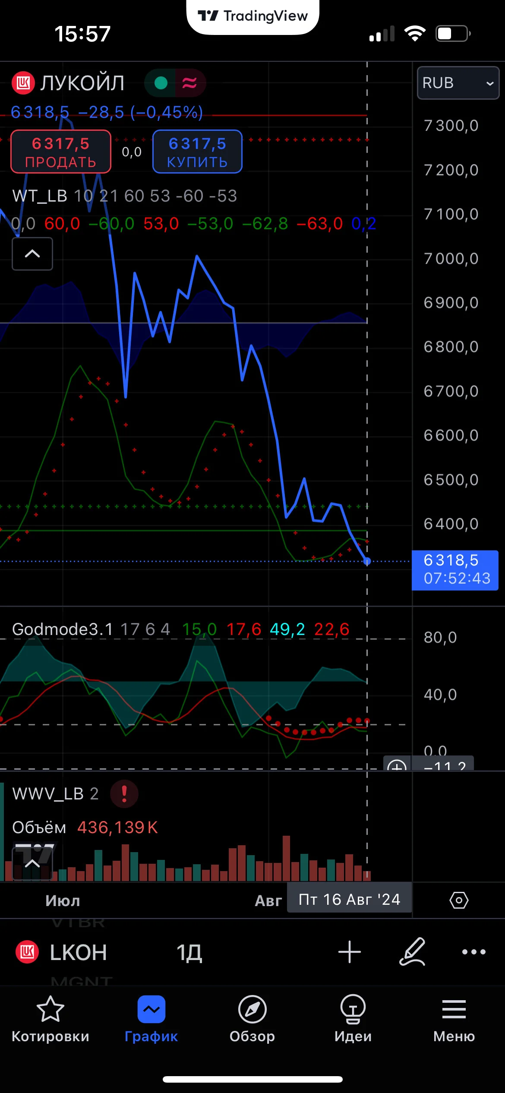Open the WWV_LB red exclamation warning

tap(124, 793)
